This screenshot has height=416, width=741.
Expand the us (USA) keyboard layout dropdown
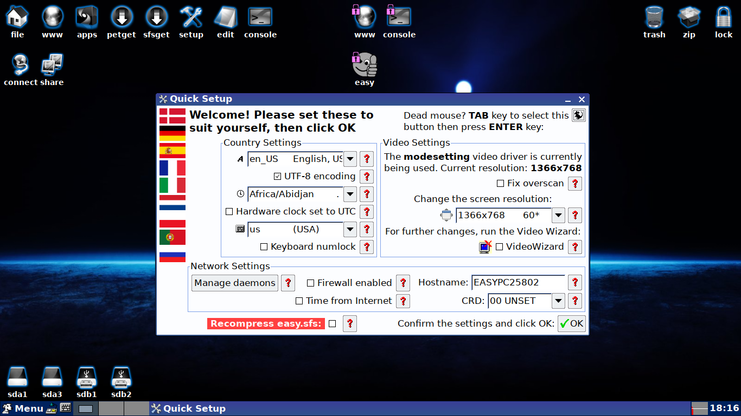tap(350, 229)
